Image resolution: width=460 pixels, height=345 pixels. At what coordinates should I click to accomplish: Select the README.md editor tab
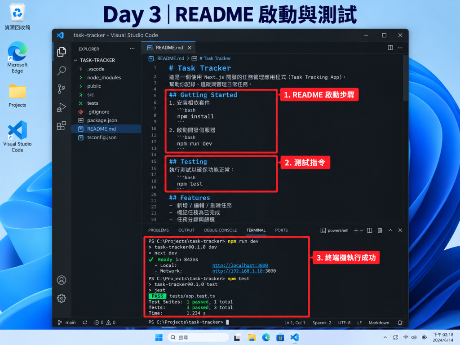coord(168,48)
